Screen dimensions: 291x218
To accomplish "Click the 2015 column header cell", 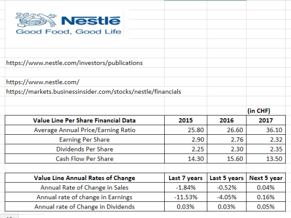I will 186,120.
